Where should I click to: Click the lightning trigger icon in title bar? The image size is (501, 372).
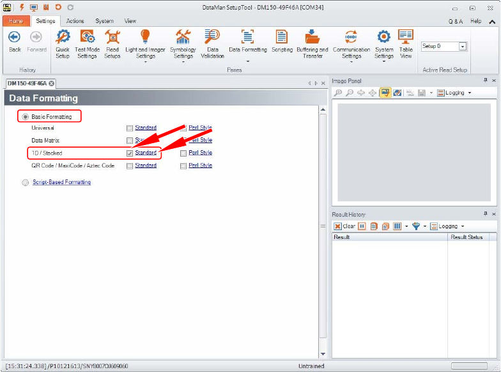[x=22, y=7]
